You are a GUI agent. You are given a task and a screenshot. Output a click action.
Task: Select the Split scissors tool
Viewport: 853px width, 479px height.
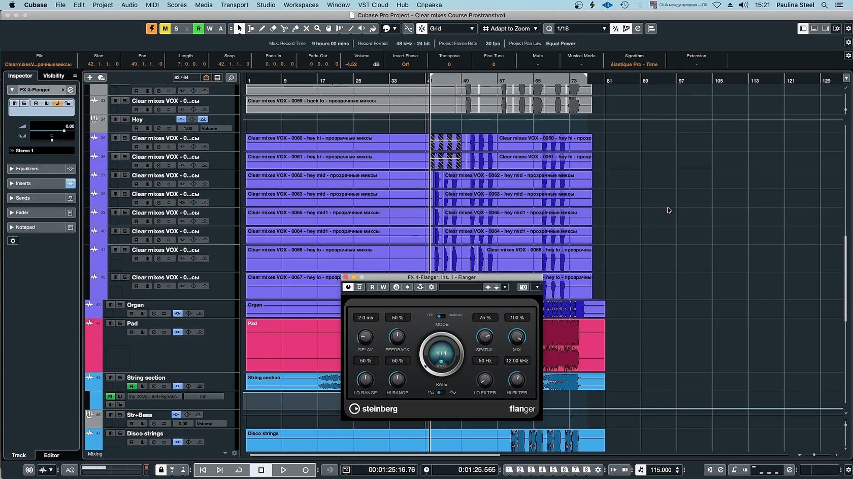coord(284,29)
